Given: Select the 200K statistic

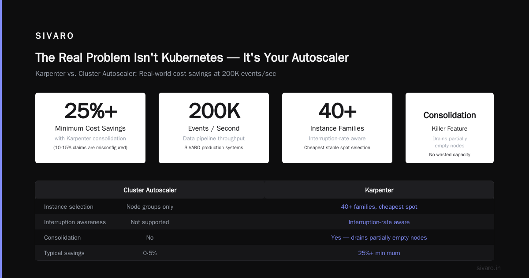Looking at the screenshot, I should 214,111.
